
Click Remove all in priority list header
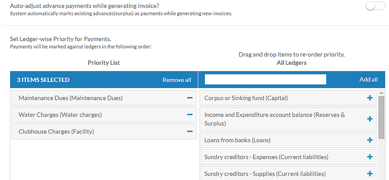pos(177,80)
